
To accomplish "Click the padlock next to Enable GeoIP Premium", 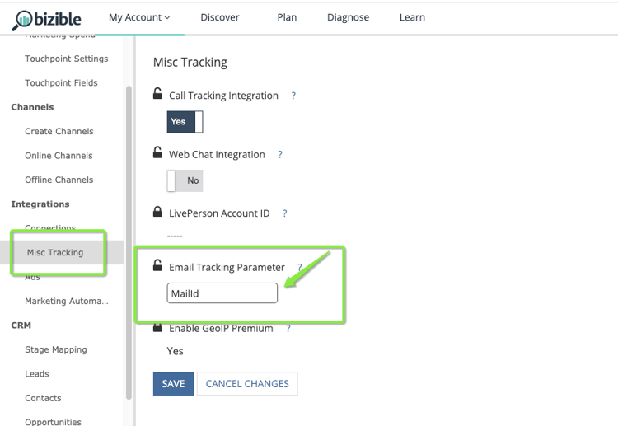I will coord(158,328).
